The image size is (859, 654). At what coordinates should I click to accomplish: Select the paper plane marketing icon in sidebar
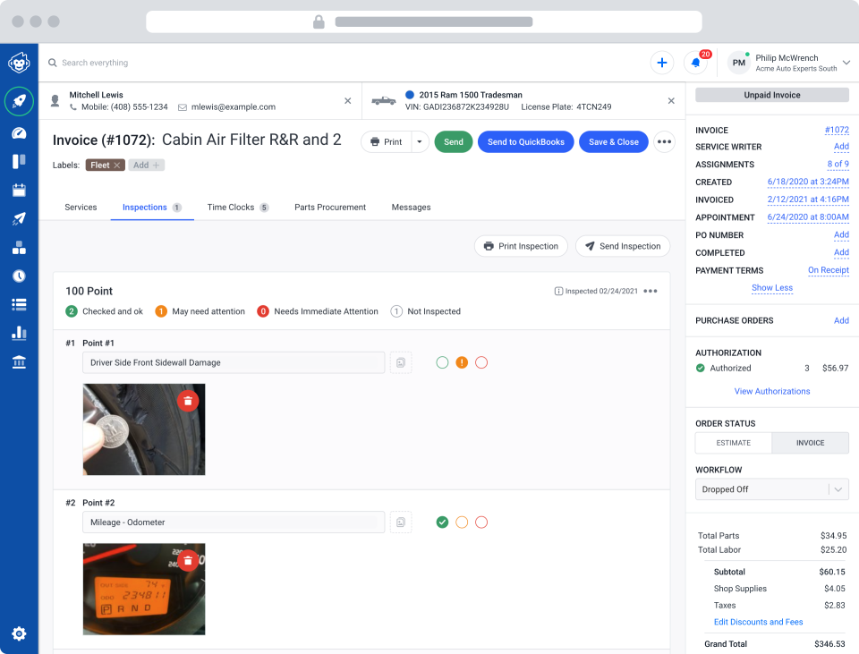(x=19, y=218)
